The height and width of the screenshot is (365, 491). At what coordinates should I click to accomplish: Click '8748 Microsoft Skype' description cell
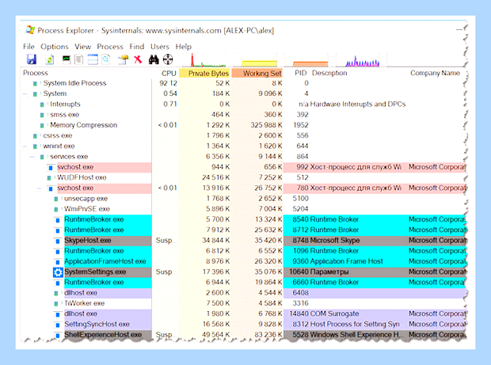pyautogui.click(x=326, y=241)
